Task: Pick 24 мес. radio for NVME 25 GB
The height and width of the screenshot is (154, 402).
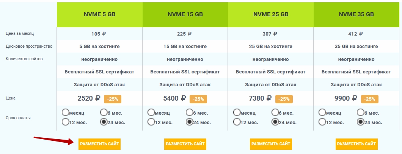Action: coord(275,122)
